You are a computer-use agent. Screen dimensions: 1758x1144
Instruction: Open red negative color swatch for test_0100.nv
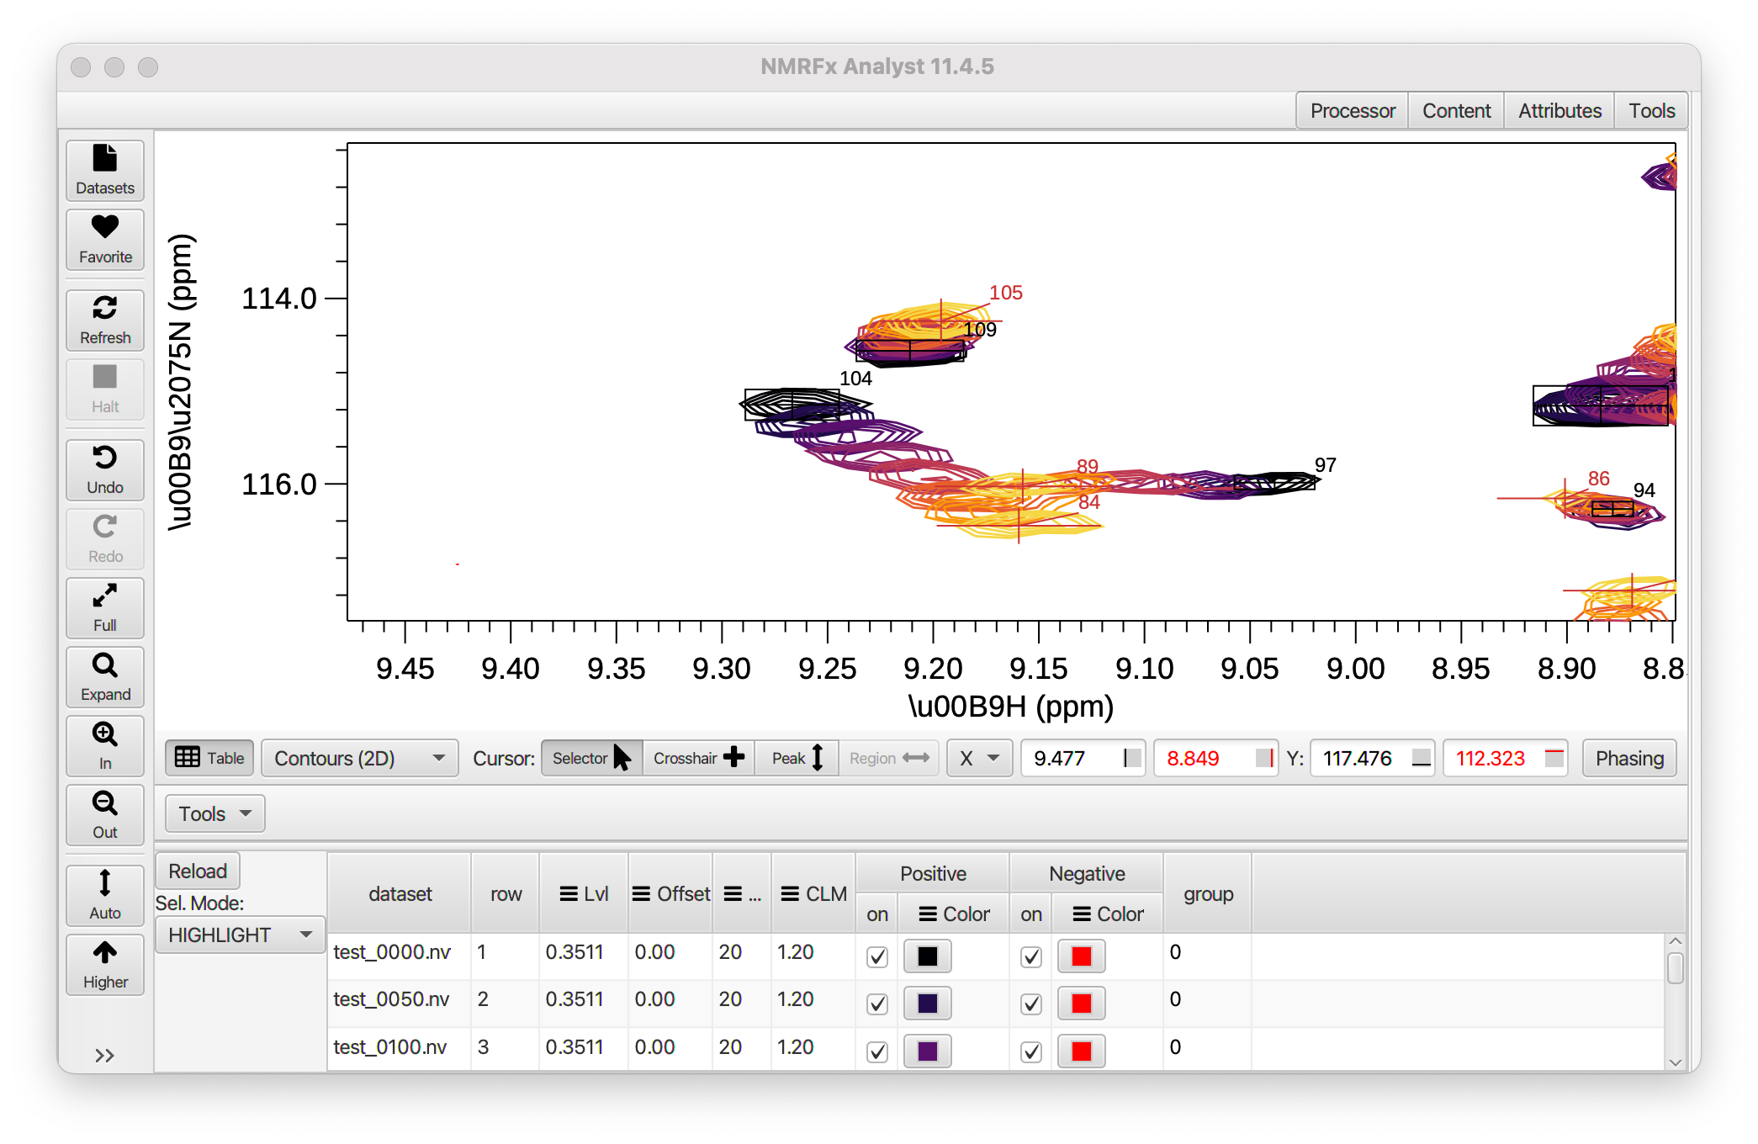coord(1082,1051)
